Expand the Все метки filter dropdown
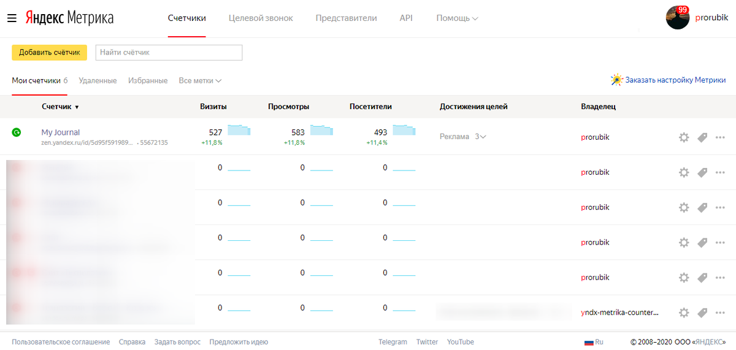736x350 pixels. pyautogui.click(x=200, y=80)
